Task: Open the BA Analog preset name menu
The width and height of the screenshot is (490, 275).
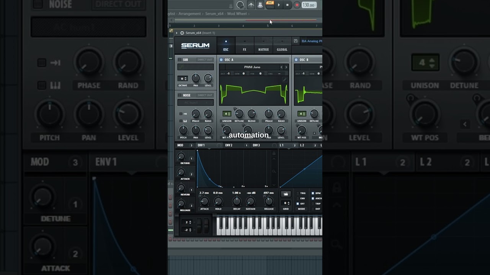Action: point(312,41)
